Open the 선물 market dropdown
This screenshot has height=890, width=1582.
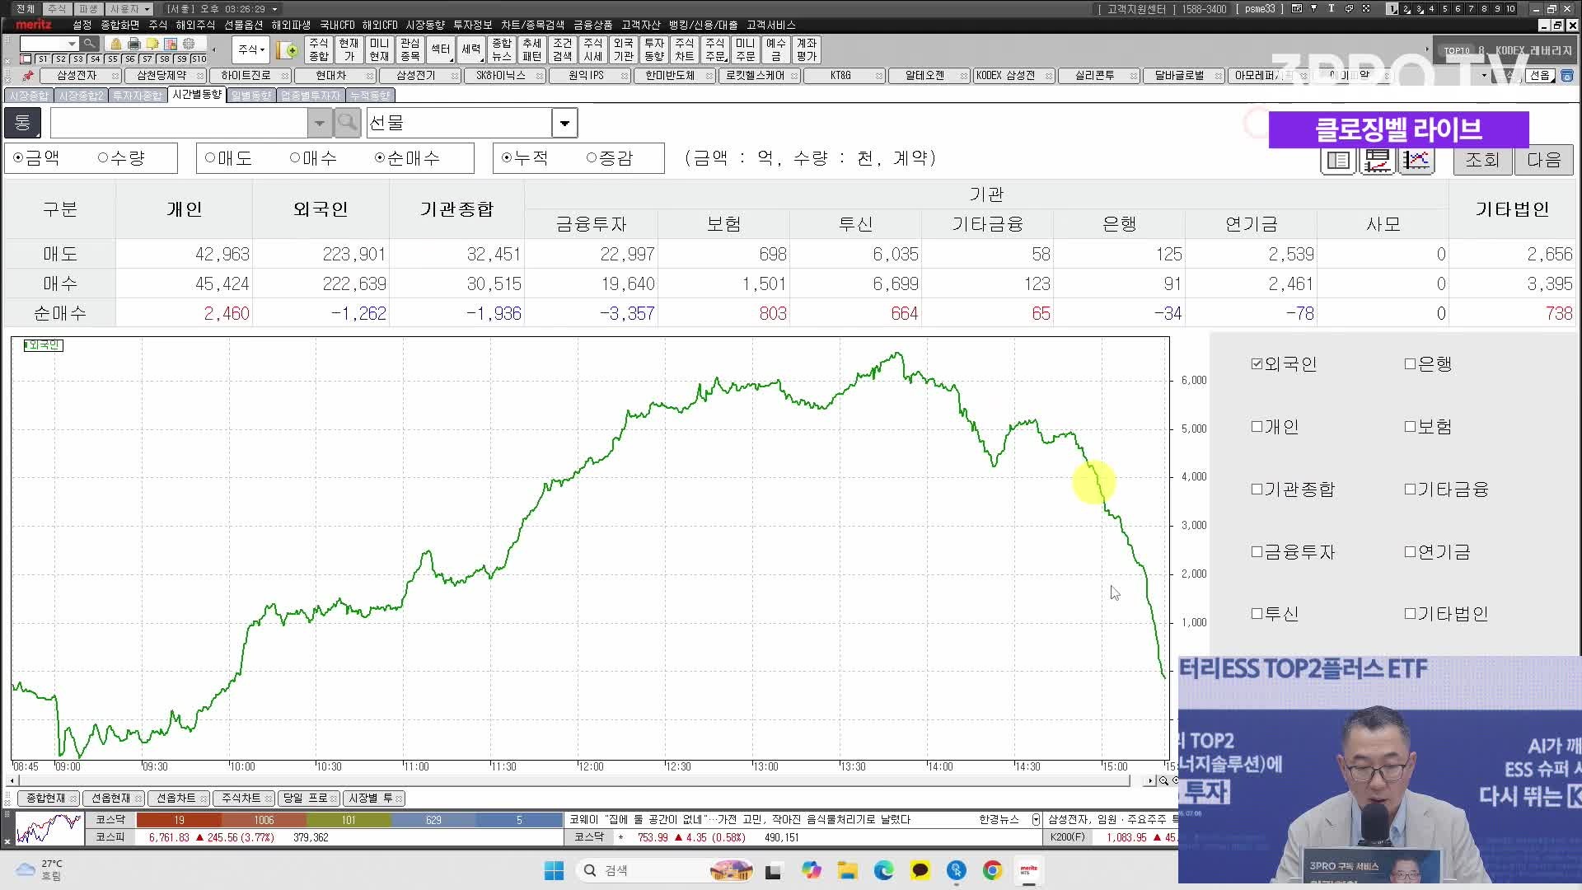[564, 123]
